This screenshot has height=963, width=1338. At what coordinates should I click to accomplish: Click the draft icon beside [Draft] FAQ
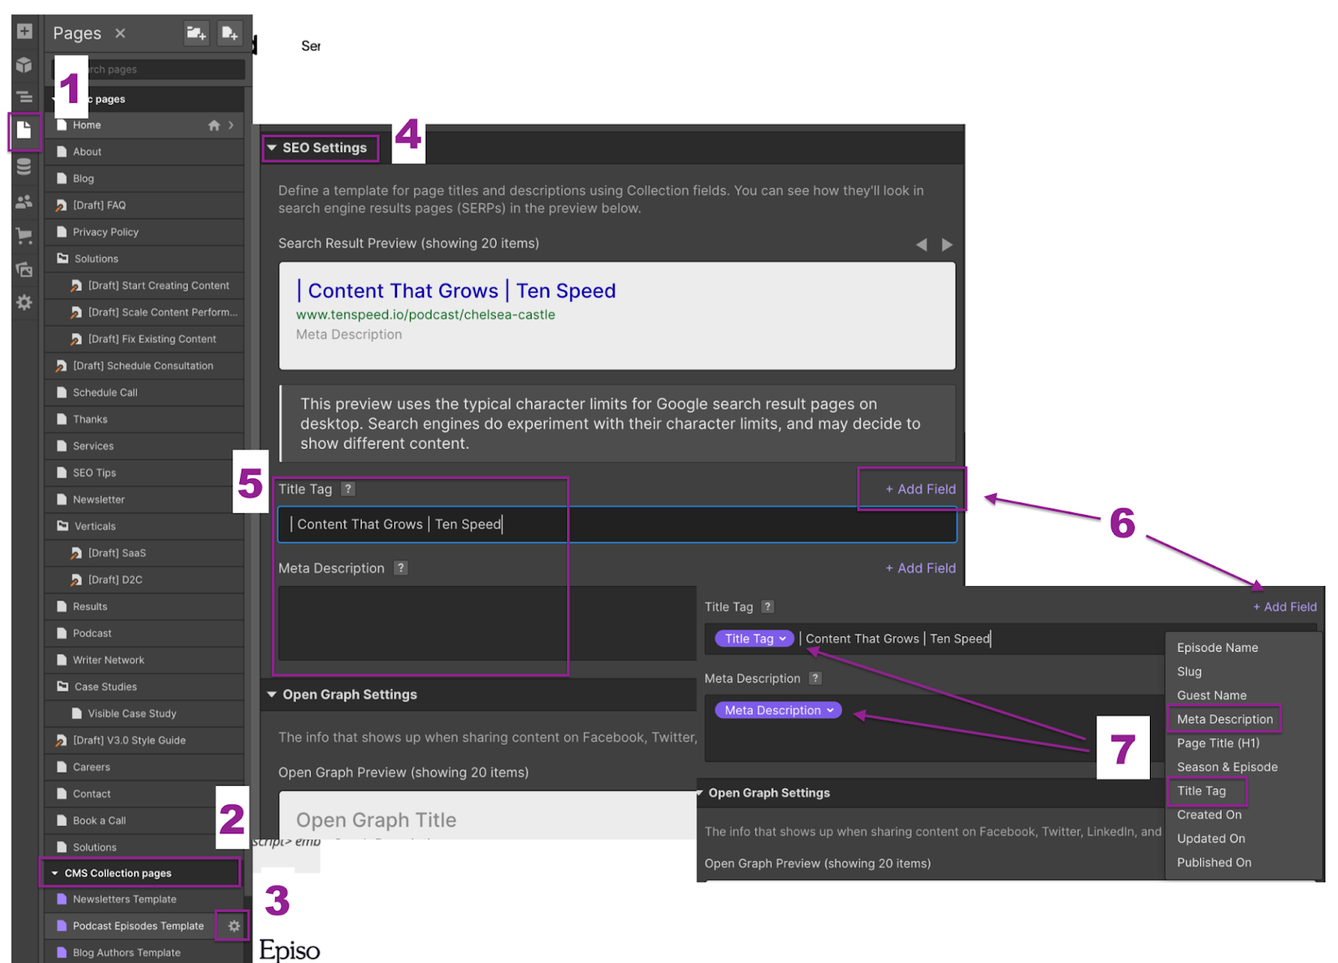click(61, 205)
